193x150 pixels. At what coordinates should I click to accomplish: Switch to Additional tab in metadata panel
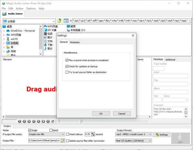(x=170, y=60)
